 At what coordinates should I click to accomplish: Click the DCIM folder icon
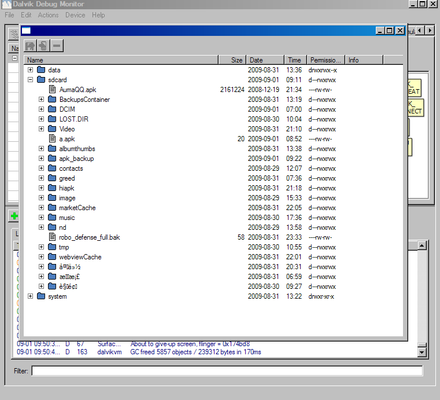click(x=52, y=109)
